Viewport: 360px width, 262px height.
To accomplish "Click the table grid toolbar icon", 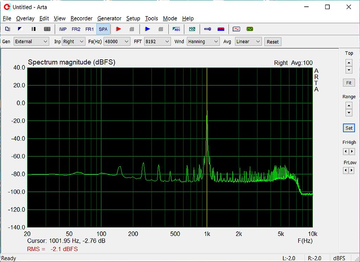I will point(47,29).
